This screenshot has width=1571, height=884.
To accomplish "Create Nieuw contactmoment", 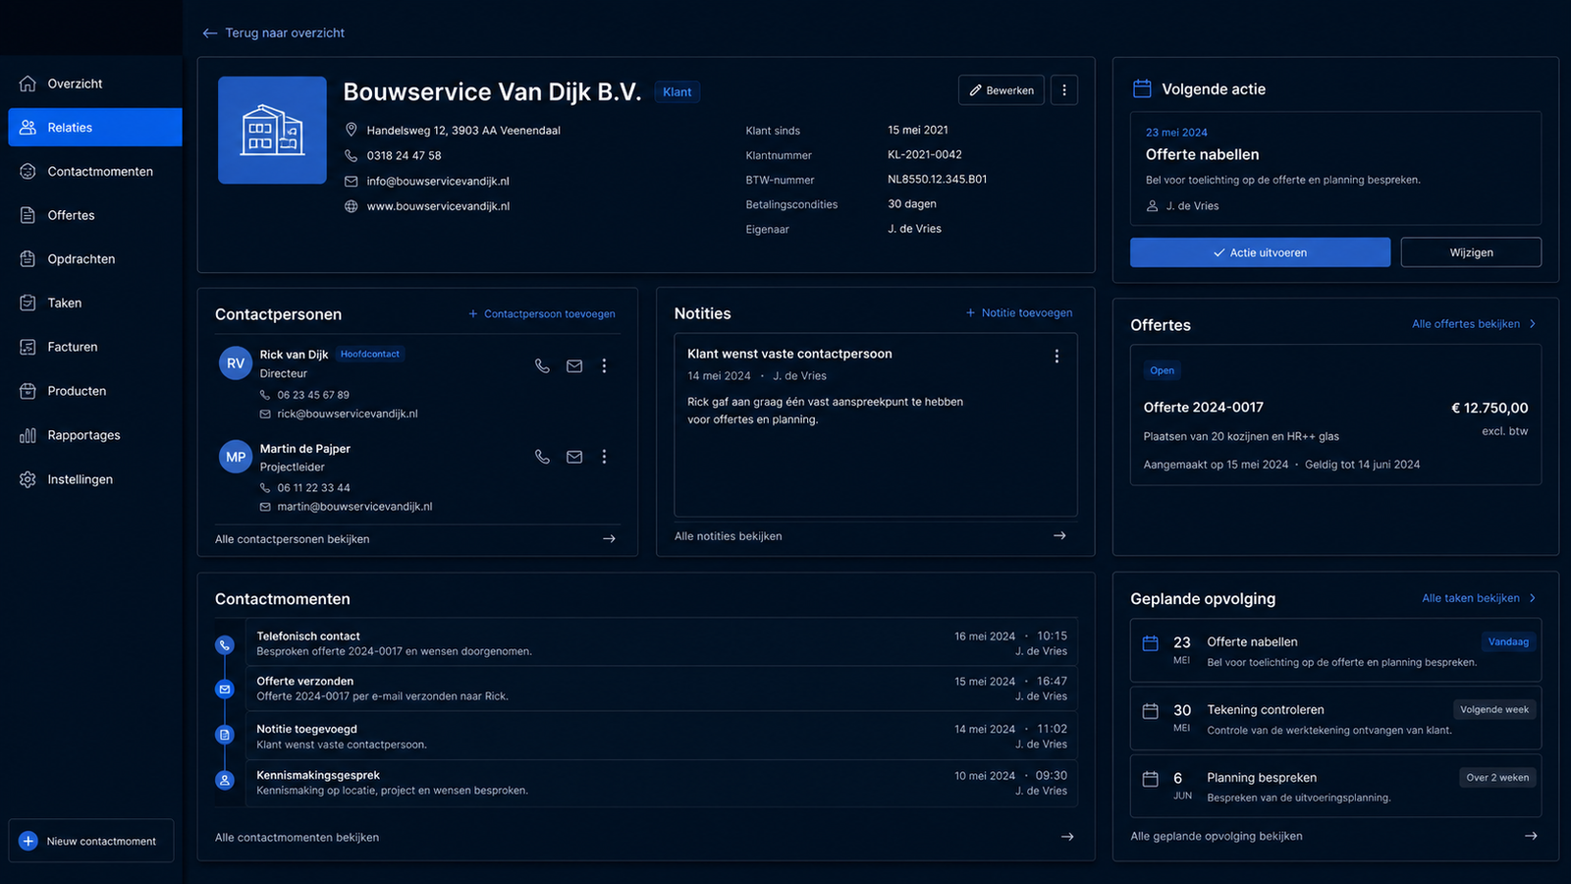I will (x=91, y=841).
